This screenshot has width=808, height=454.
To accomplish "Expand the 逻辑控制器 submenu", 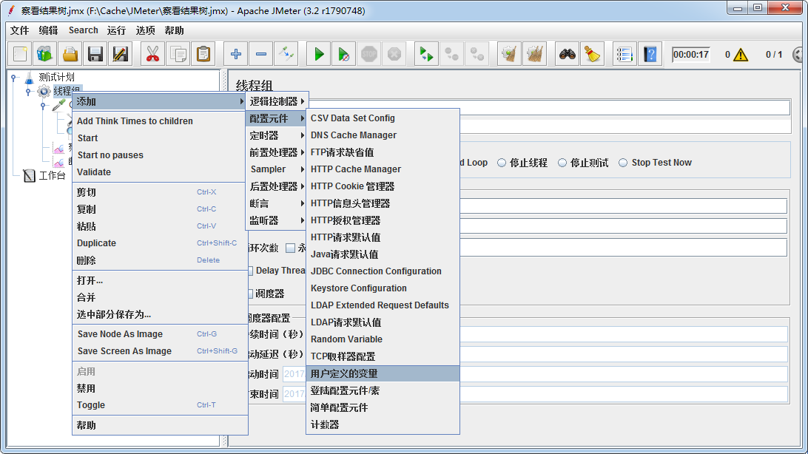I will pyautogui.click(x=276, y=101).
